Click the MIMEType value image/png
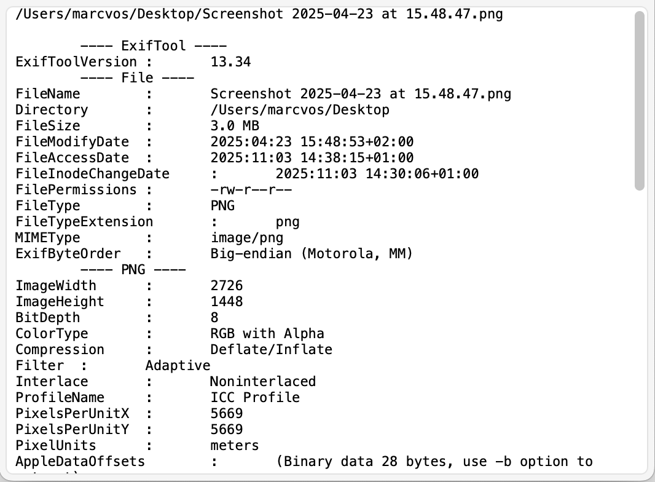 coord(247,238)
